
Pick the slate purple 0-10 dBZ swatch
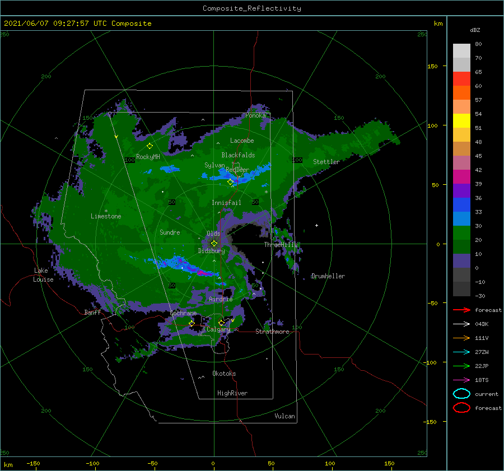[x=461, y=261]
